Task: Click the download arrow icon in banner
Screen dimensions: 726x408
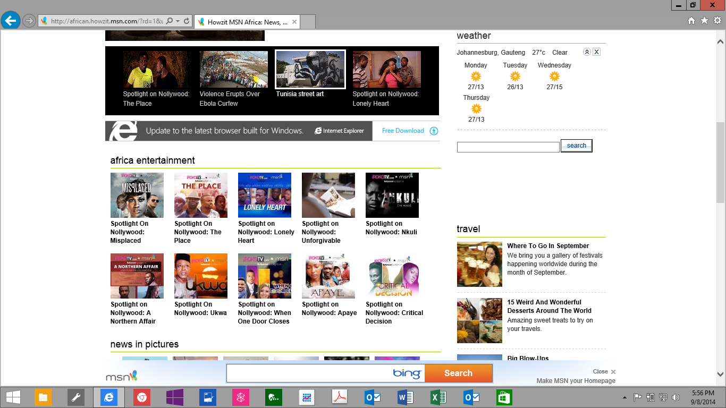Action: (434, 131)
